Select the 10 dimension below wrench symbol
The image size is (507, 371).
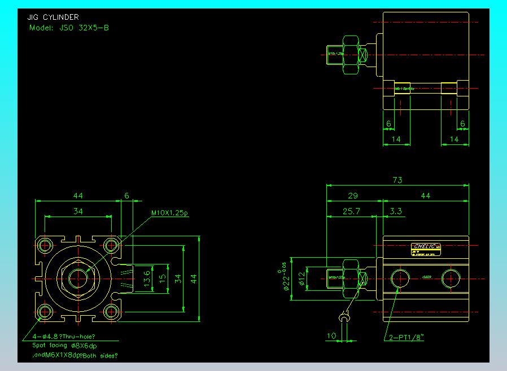[x=332, y=336]
